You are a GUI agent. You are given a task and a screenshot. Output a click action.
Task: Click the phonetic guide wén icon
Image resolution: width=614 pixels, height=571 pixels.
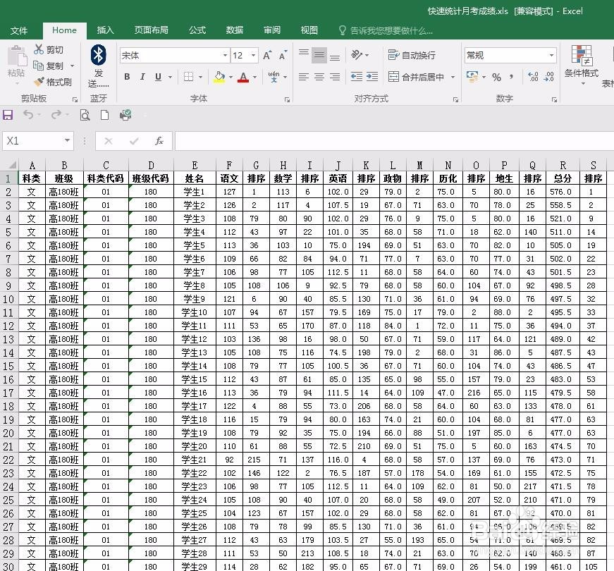(x=274, y=77)
